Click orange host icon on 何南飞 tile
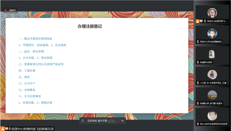The width and height of the screenshot is (231, 131). tap(197, 21)
